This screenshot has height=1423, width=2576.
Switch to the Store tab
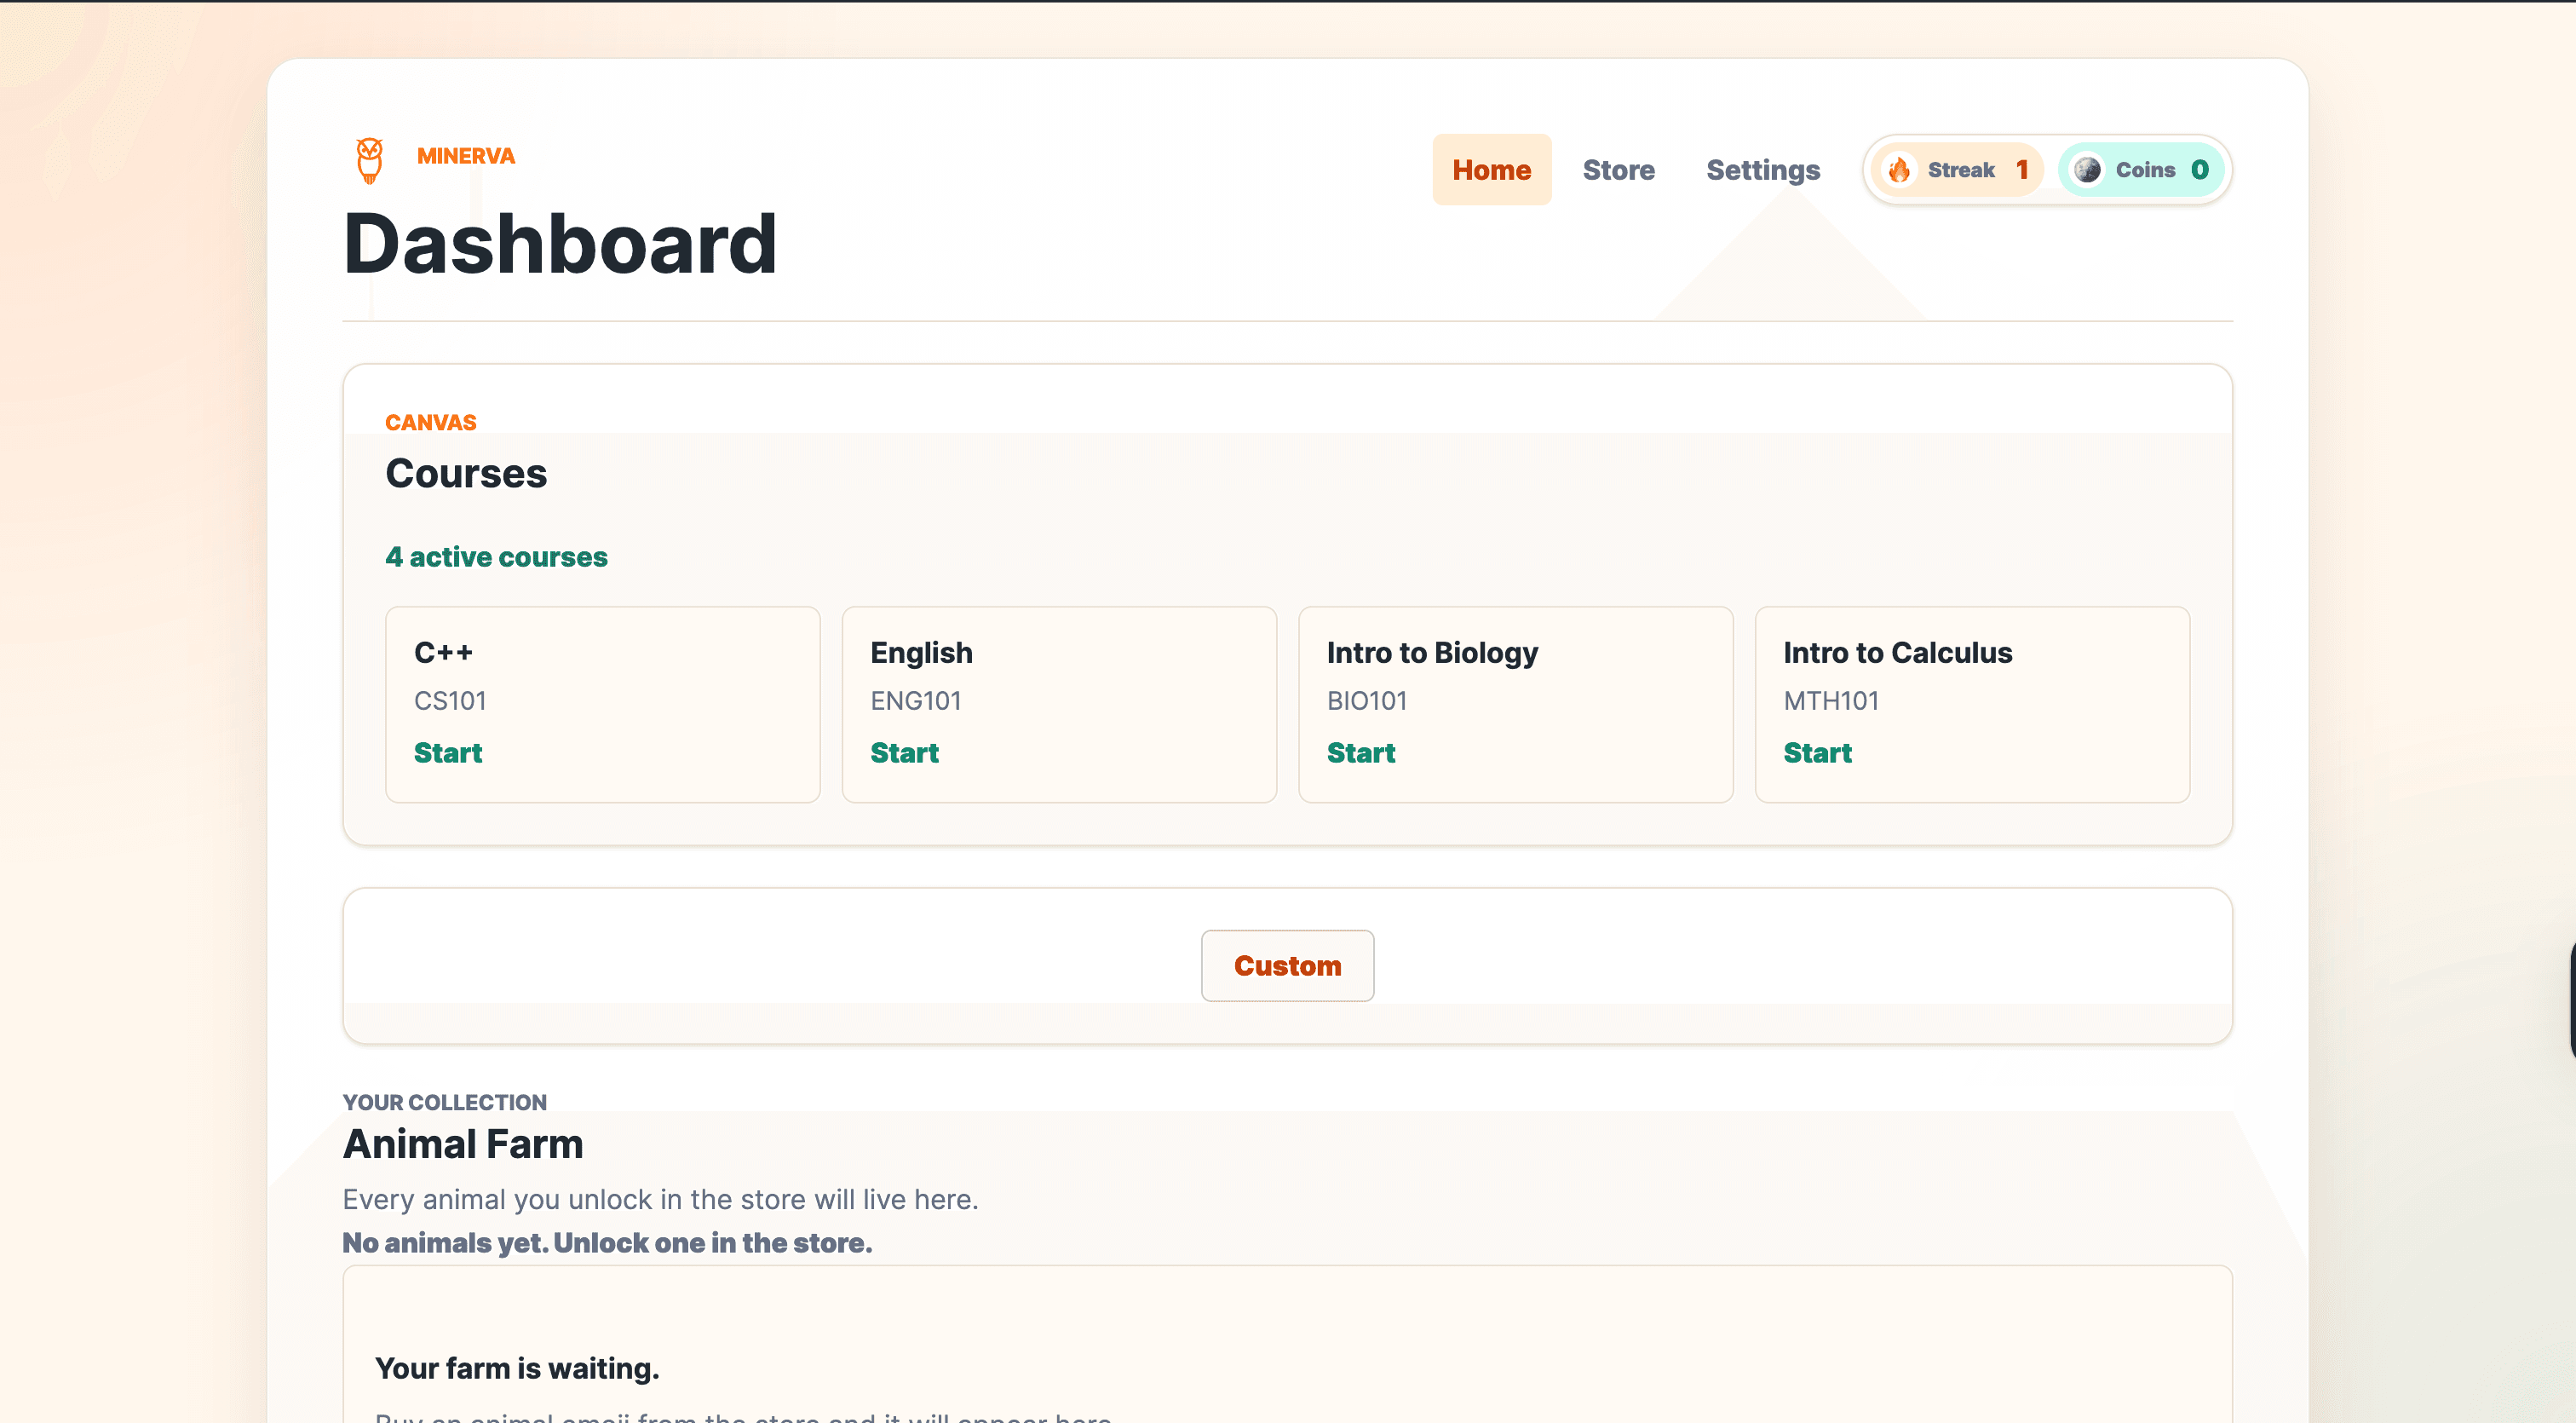click(x=1618, y=170)
